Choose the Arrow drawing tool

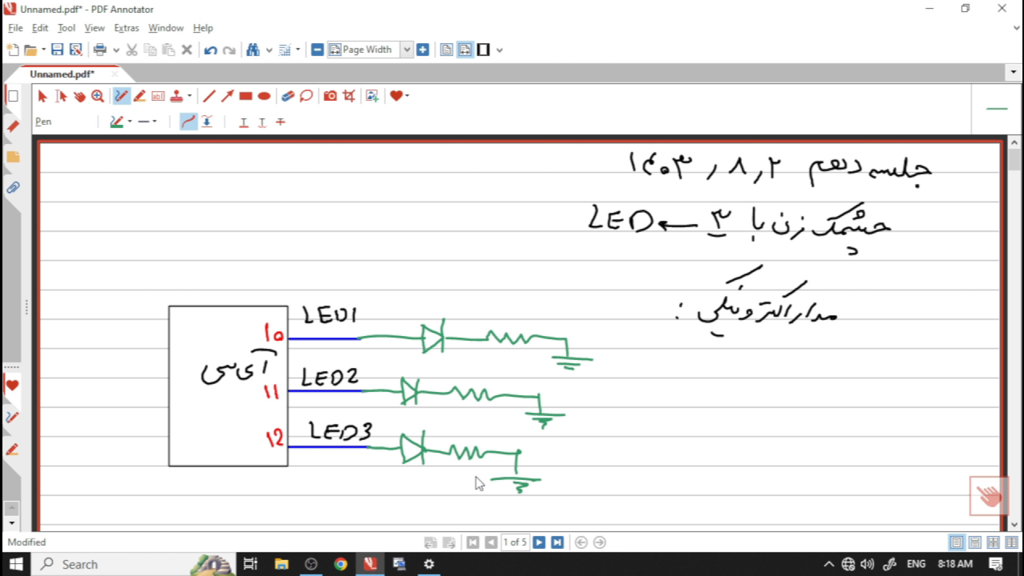tap(227, 96)
